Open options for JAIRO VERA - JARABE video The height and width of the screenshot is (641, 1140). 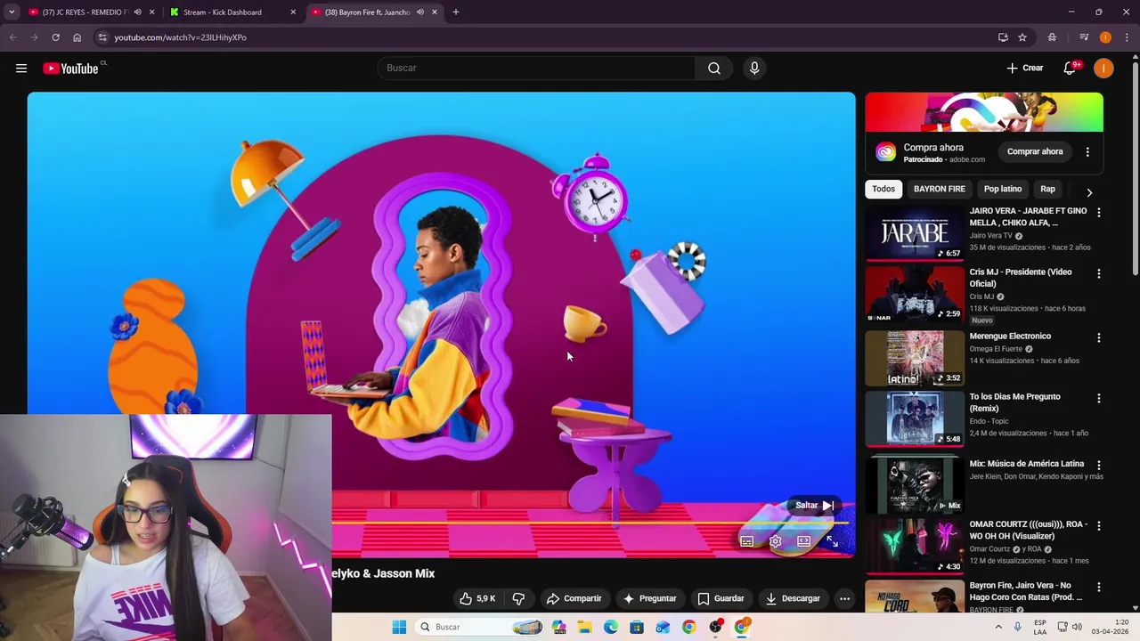point(1098,213)
